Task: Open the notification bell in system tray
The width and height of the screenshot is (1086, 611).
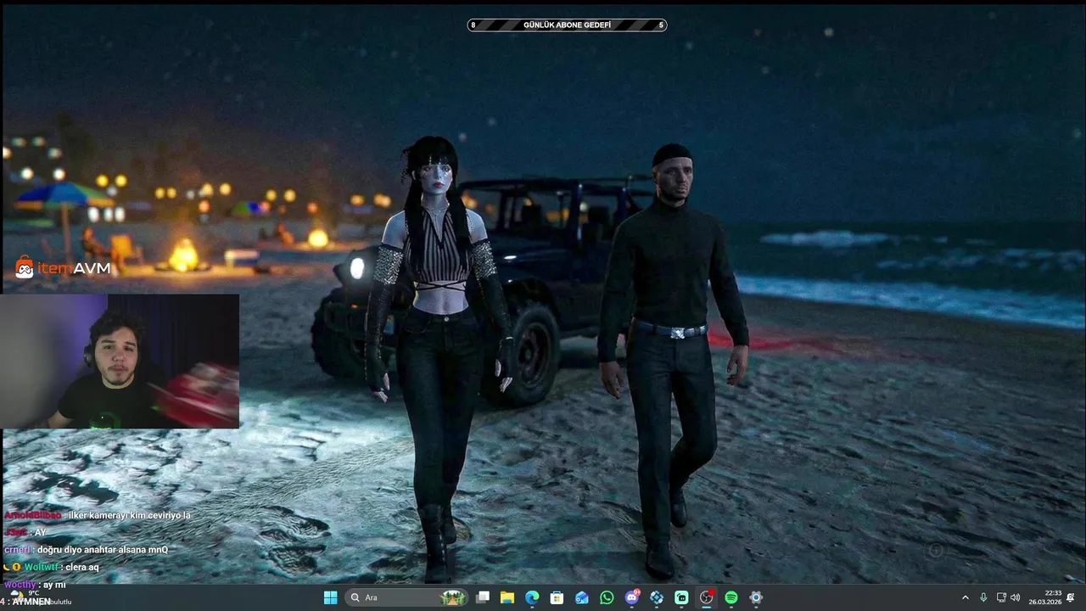Action: click(x=1071, y=597)
